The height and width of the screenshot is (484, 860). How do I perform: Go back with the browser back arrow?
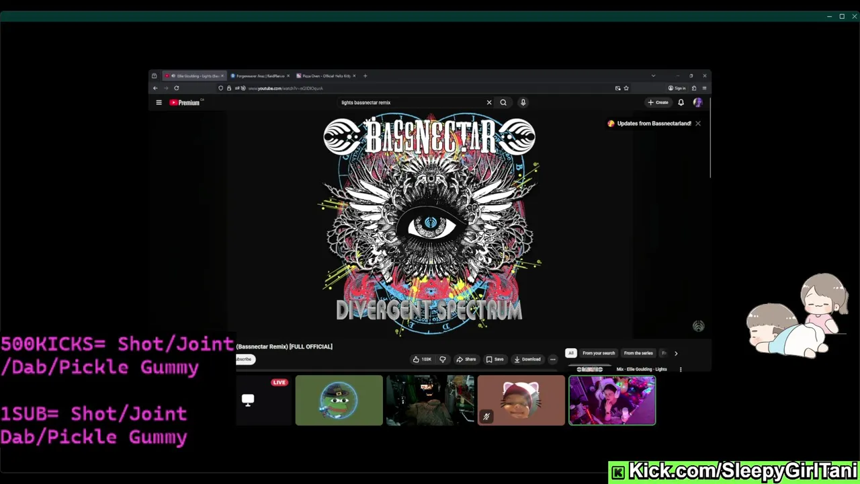[x=155, y=88]
